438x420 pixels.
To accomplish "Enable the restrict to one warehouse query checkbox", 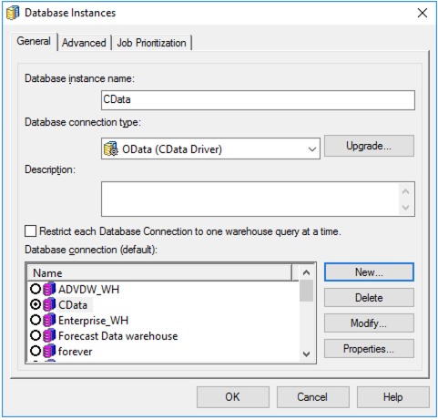I will [x=30, y=231].
